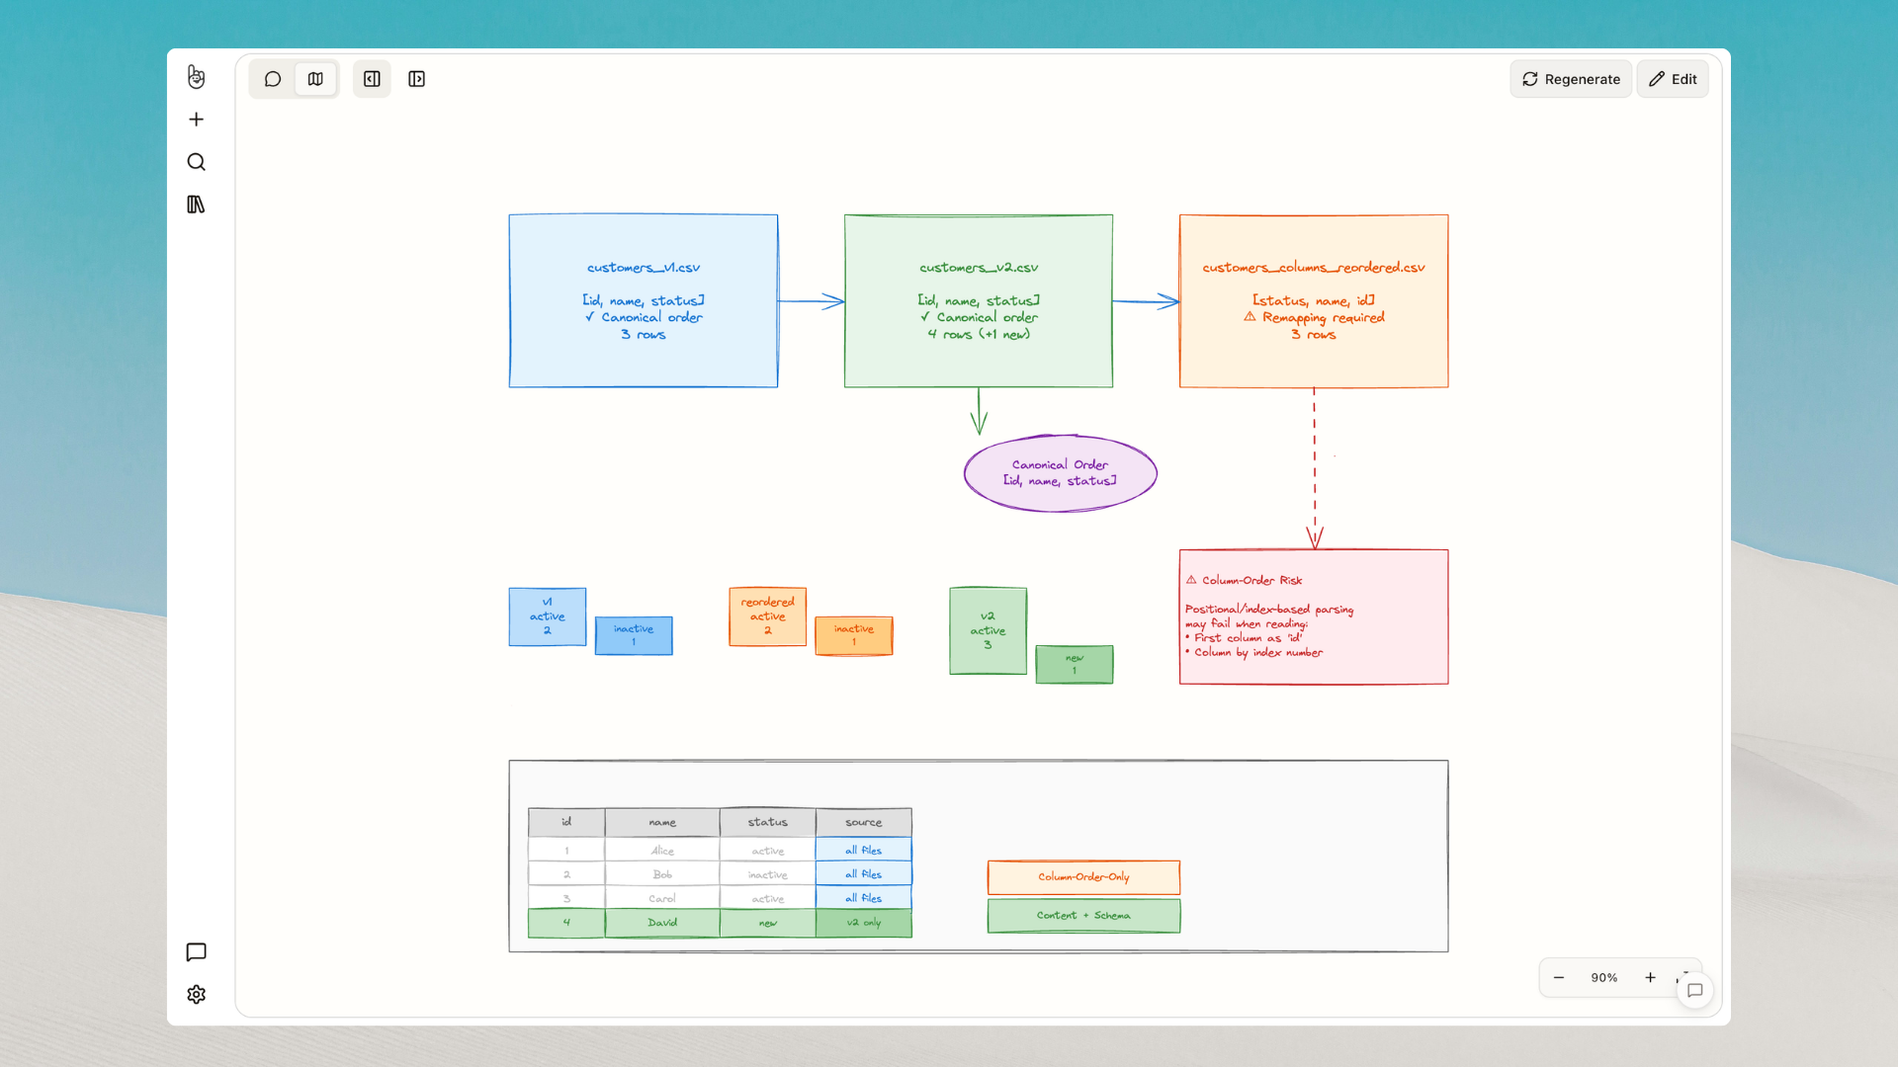
Task: Click the v1 active 2 bar
Action: [548, 616]
